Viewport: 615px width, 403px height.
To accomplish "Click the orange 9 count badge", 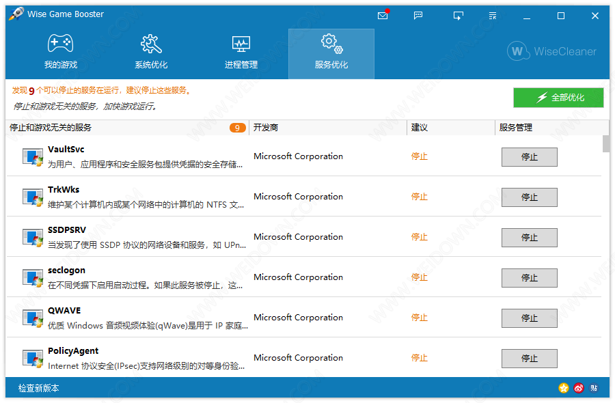I will click(237, 128).
